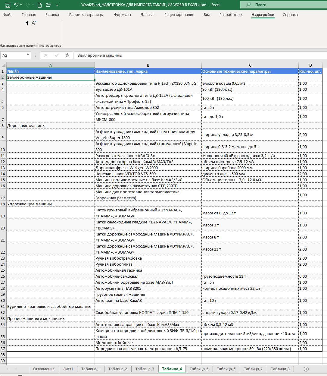Image resolution: width=327 pixels, height=376 pixels.
Task: Add a new sheet with plus button
Action: 306,369
